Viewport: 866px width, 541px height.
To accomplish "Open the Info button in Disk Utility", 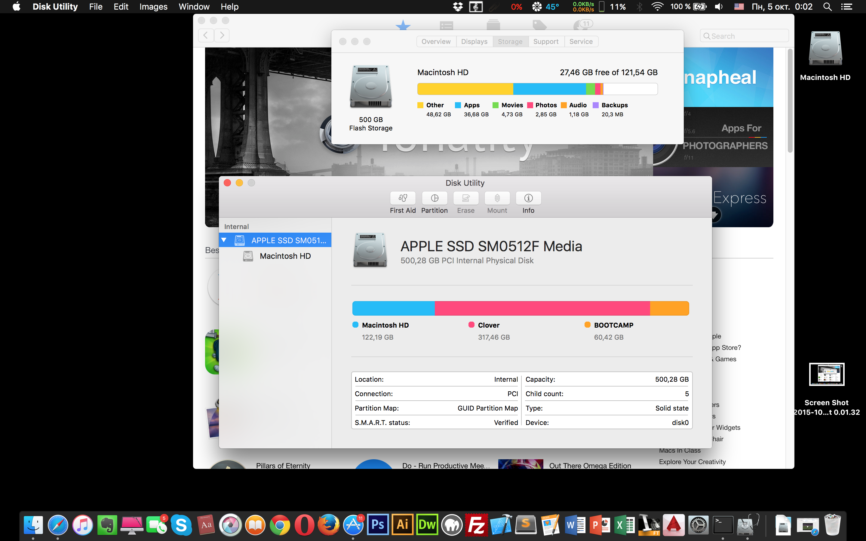I will pyautogui.click(x=528, y=203).
